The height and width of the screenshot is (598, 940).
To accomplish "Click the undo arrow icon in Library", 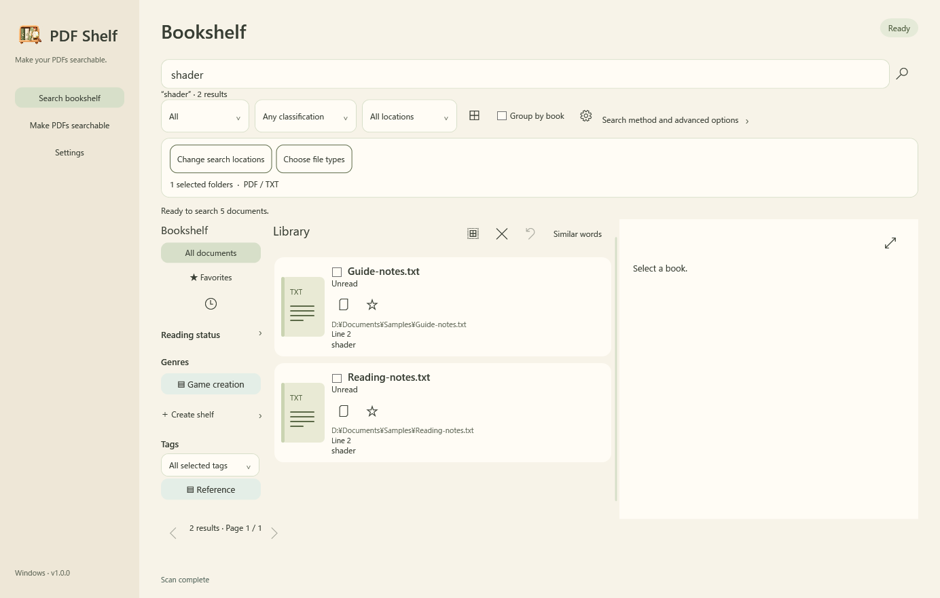I will pos(530,233).
